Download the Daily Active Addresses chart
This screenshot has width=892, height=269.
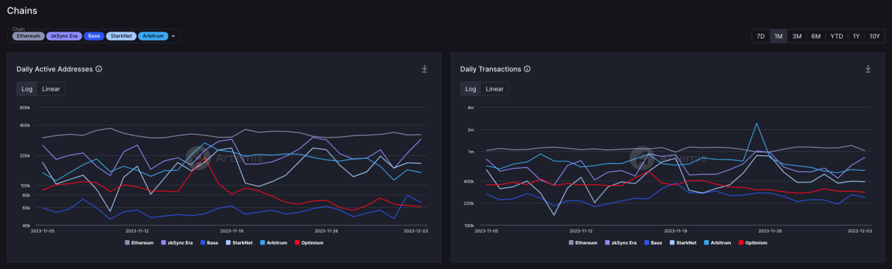tap(425, 69)
